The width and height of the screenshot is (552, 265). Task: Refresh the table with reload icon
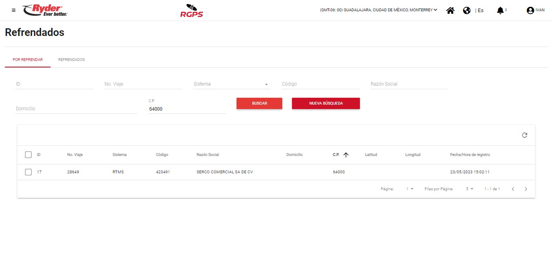point(525,135)
